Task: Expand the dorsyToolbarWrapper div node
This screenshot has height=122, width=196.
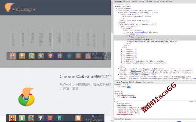Action: coord(119,75)
